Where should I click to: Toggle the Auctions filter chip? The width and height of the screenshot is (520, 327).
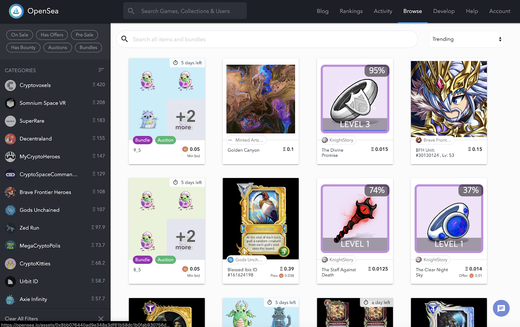(58, 48)
